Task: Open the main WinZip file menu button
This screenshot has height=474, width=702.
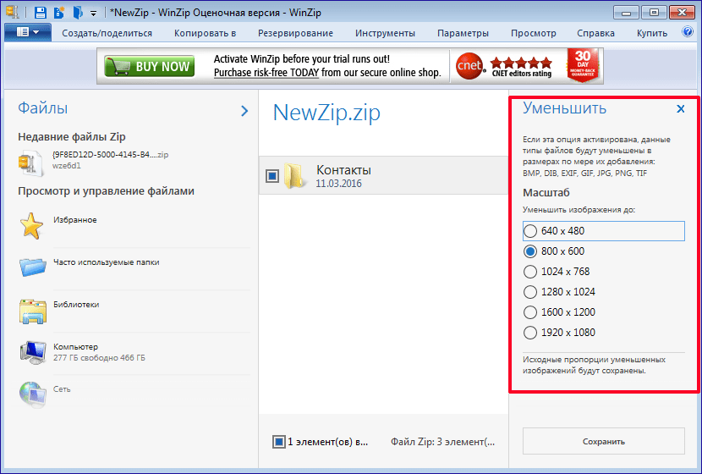Action: [28, 32]
